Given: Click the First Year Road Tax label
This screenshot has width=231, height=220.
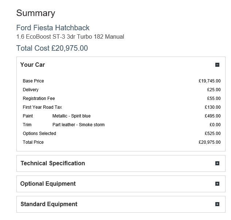Looking at the screenshot, I should click(42, 107).
